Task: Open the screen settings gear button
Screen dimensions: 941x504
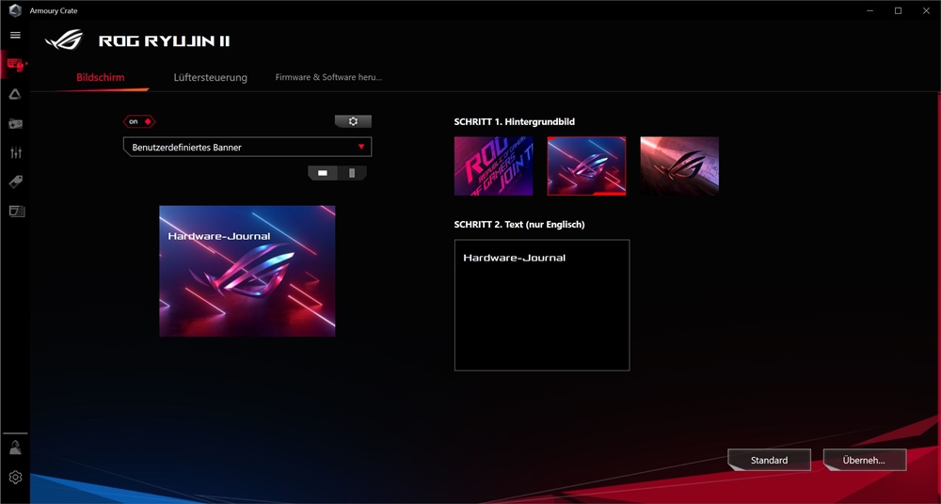Action: pyautogui.click(x=353, y=121)
